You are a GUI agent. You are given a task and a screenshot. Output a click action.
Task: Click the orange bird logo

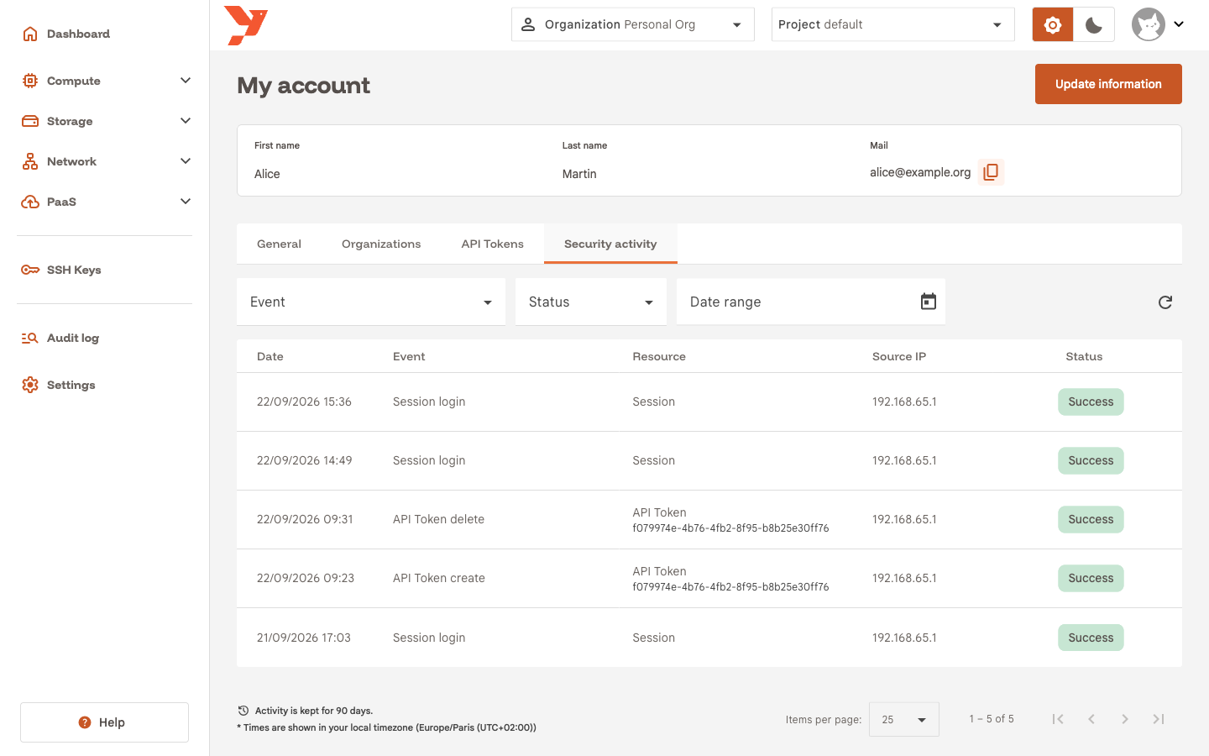(246, 25)
